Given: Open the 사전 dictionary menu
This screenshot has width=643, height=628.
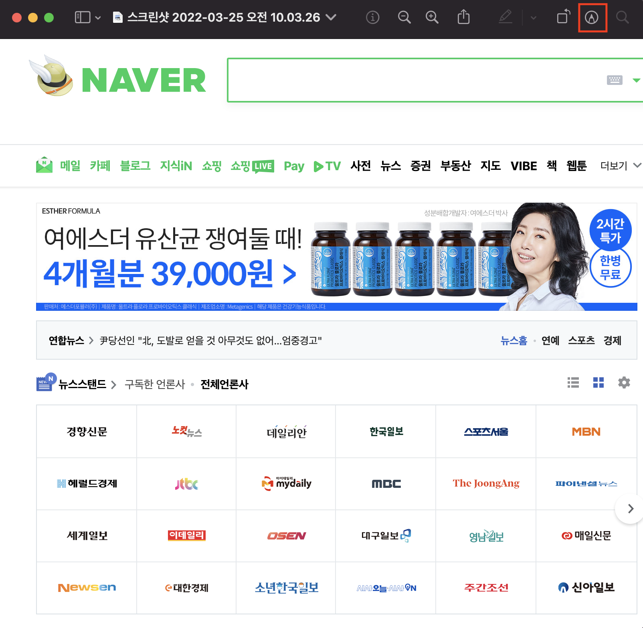Looking at the screenshot, I should 360,165.
